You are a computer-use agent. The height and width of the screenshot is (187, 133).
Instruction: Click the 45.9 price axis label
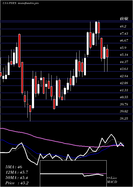[x=123, y=48]
